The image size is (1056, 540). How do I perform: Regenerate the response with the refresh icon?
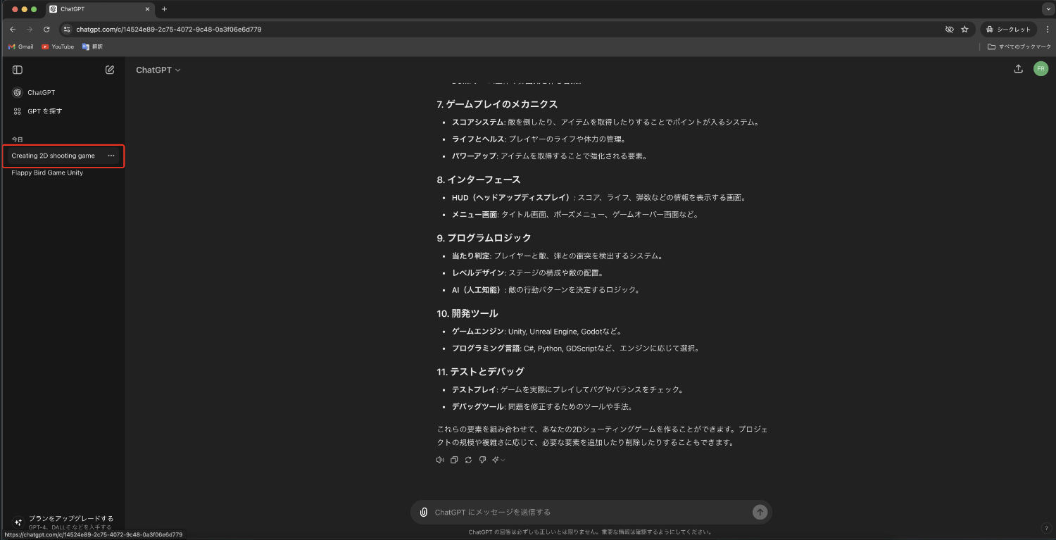pos(468,460)
